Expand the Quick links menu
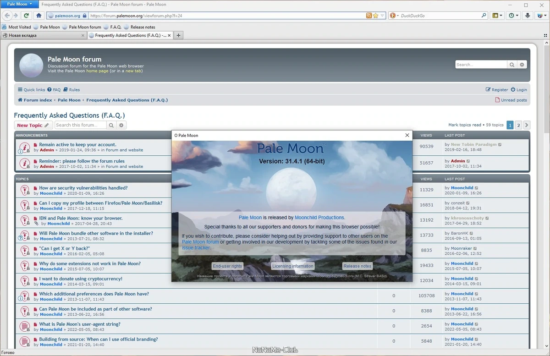This screenshot has width=550, height=356. [x=31, y=90]
